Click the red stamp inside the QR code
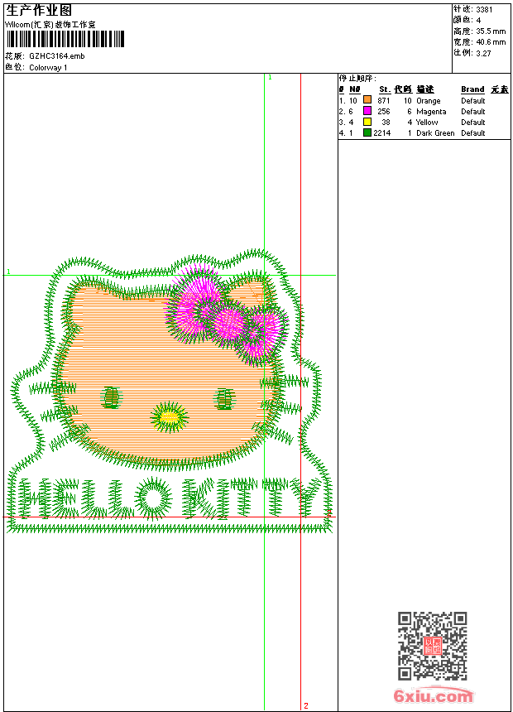 [x=433, y=646]
